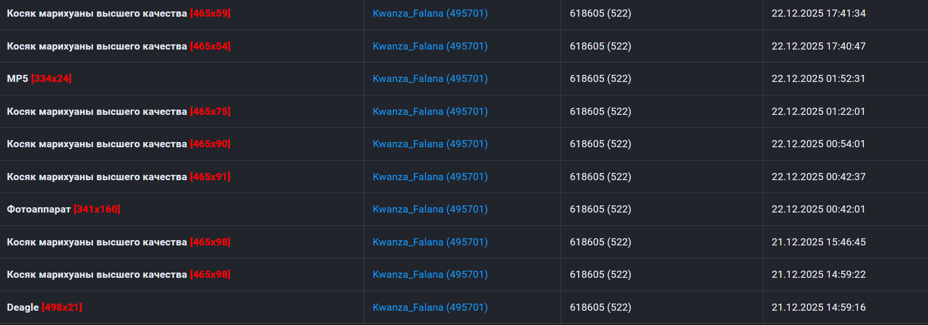This screenshot has width=928, height=325.
Task: Click the timestamp 21.12.2025 14:59:22
Action: pyautogui.click(x=818, y=274)
